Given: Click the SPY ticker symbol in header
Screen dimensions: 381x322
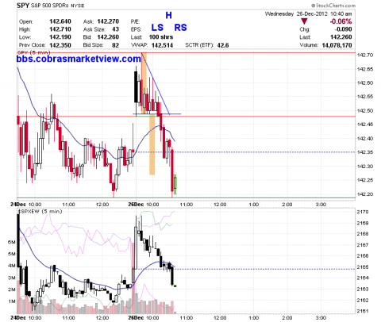Looking at the screenshot, I should pyautogui.click(x=23, y=6).
